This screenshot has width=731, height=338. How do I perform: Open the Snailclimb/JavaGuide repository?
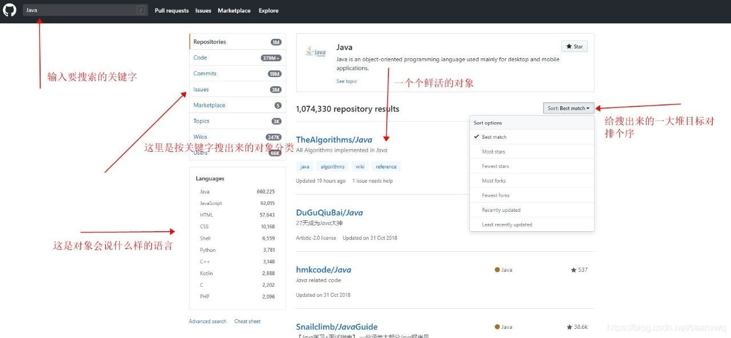[x=336, y=327]
